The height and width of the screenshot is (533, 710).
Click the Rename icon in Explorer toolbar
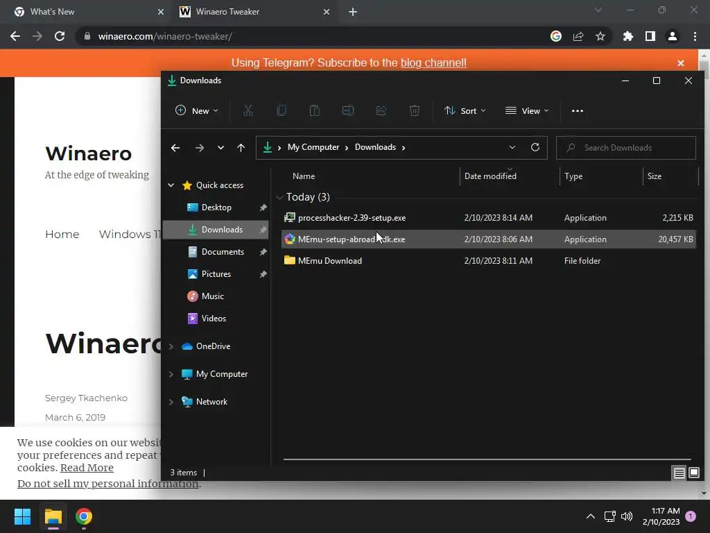tap(348, 110)
